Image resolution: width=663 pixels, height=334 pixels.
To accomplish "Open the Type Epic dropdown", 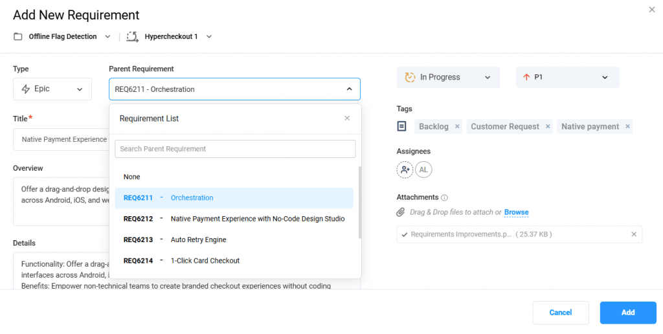I will [x=52, y=89].
